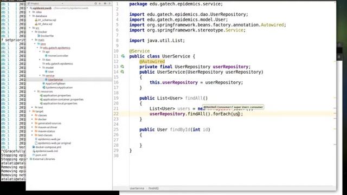The height and width of the screenshot is (195, 347).
Task: Click the EpidemicsApplication class icon
Action: [x=44, y=88]
